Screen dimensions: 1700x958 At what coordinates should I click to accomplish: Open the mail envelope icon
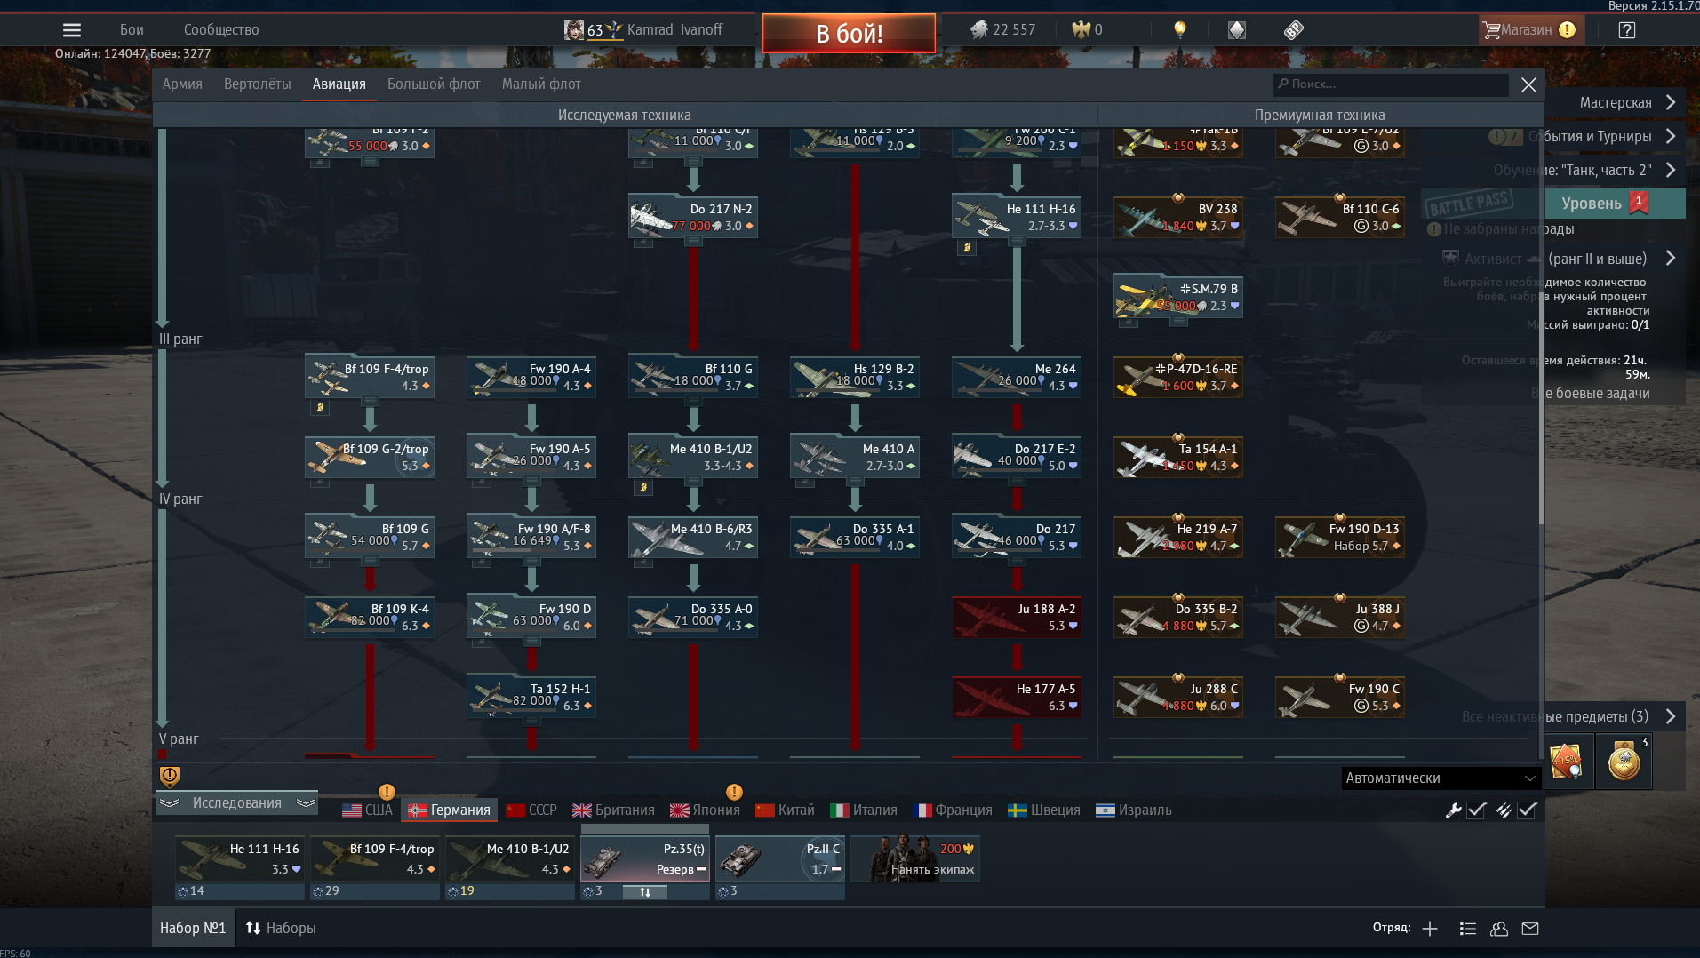click(1530, 929)
